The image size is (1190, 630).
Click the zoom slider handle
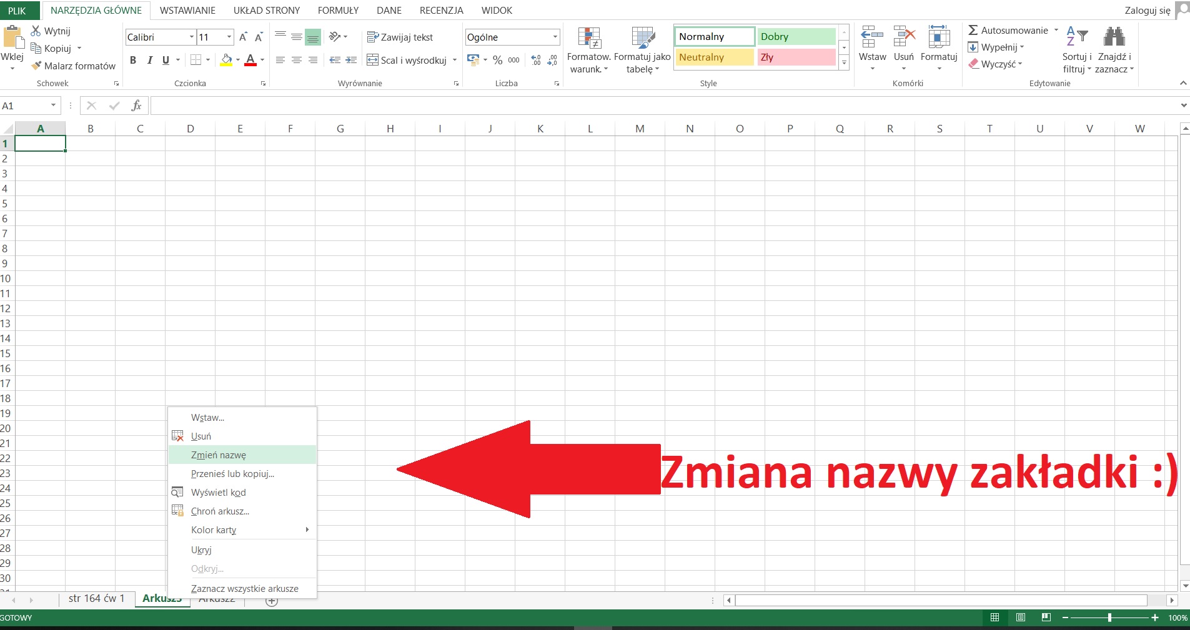coord(1109,618)
